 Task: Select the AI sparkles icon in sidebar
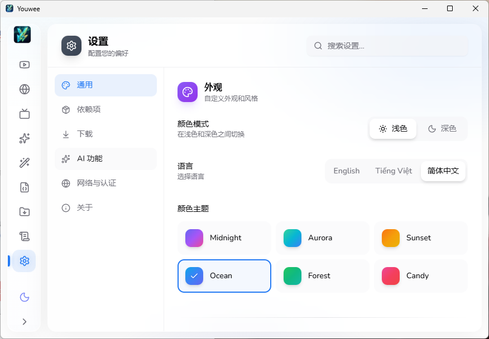pos(24,138)
